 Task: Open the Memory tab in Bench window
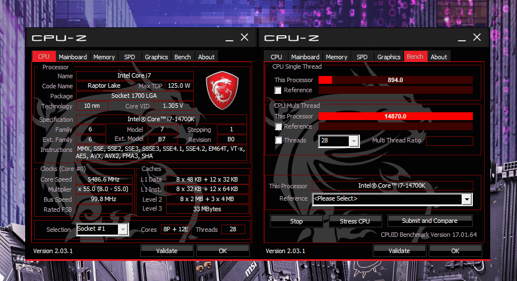tap(336, 57)
